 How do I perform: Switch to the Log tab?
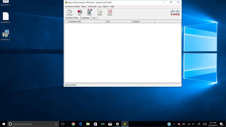click(94, 18)
